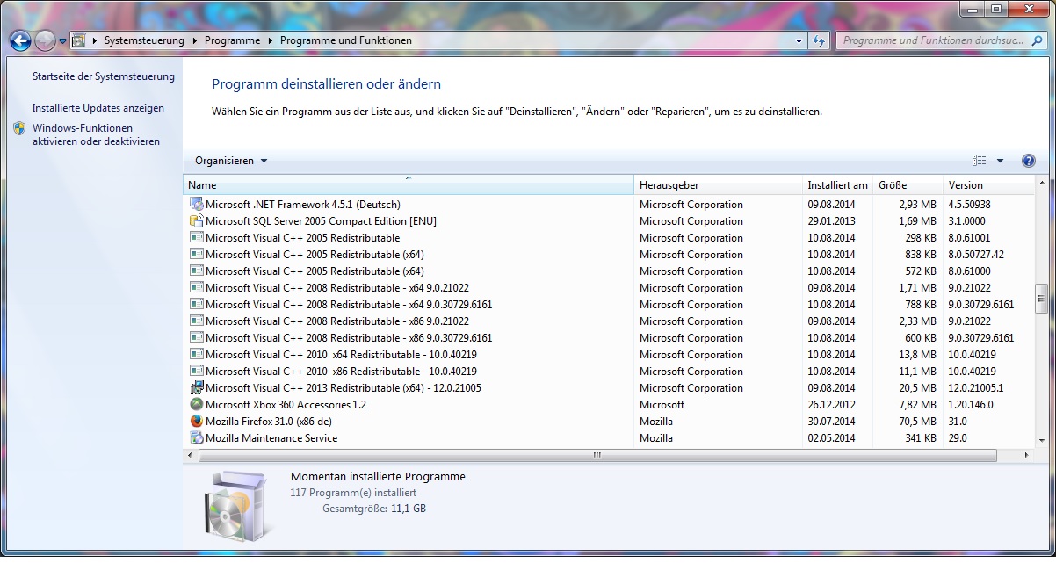The height and width of the screenshot is (563, 1056).
Task: Click icon of Visual C++ 2013 Redistributable (x64)
Action: pos(197,387)
